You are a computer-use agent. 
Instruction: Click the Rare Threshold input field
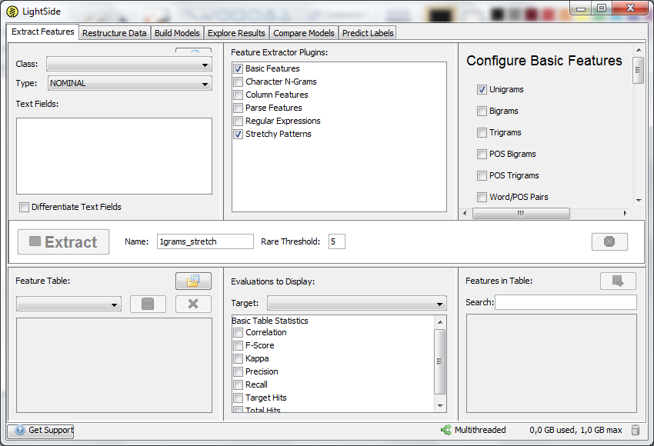[x=336, y=241]
